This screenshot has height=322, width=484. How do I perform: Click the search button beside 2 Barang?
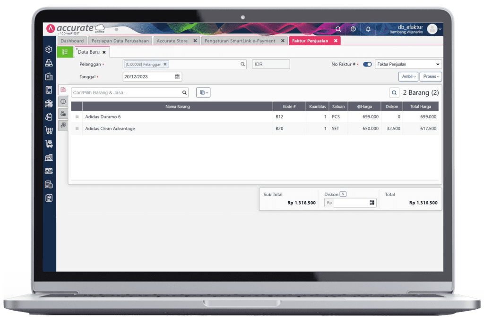click(x=394, y=93)
